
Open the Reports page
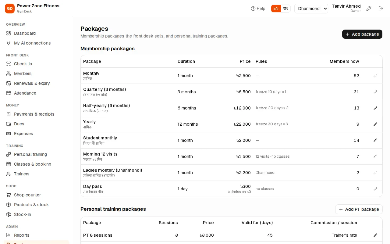[37, 235]
